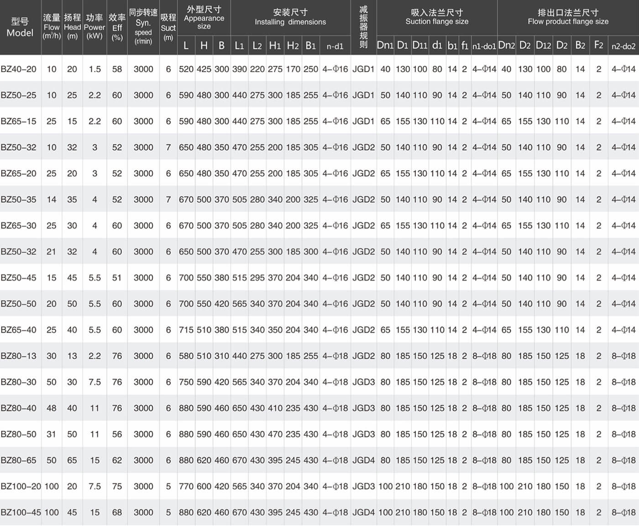Click the BZ50-35 model cell
The image size is (639, 528).
pos(19,199)
